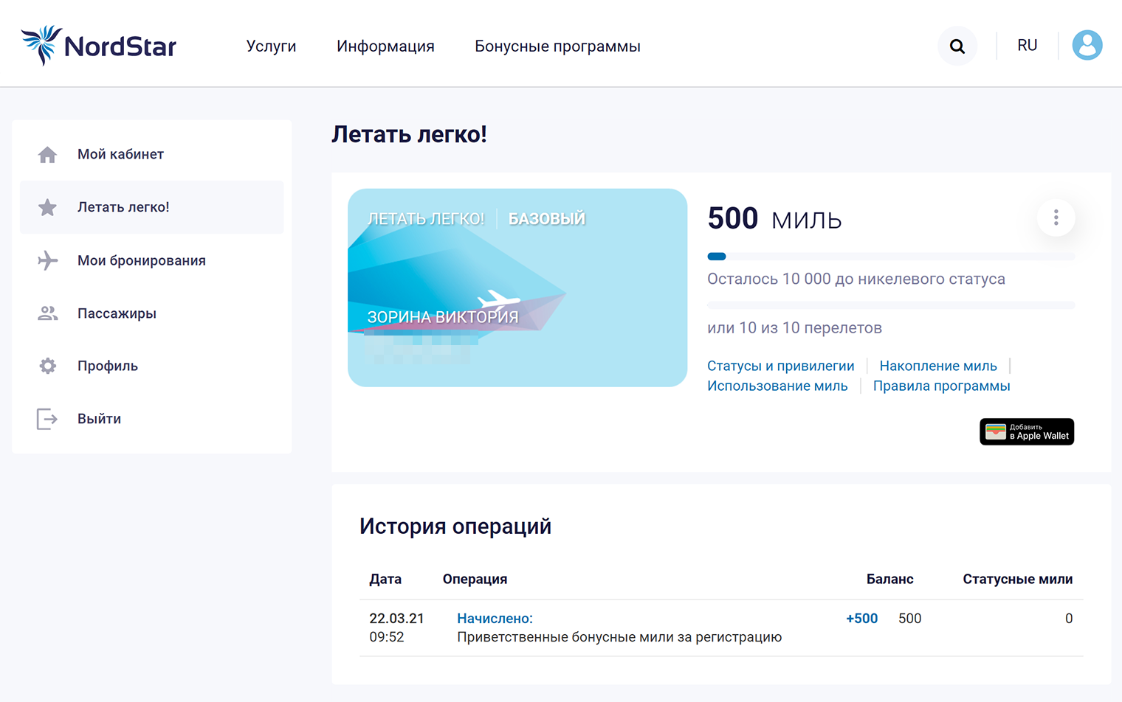Open the Бонусные программы menu

558,46
